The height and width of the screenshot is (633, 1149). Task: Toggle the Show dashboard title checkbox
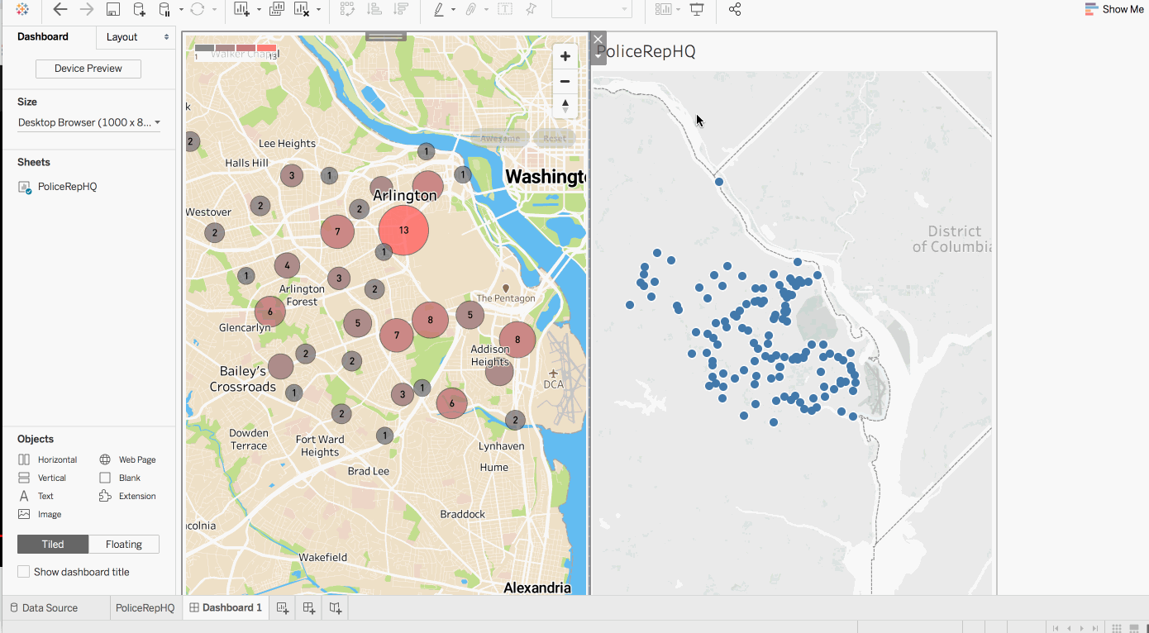click(23, 572)
